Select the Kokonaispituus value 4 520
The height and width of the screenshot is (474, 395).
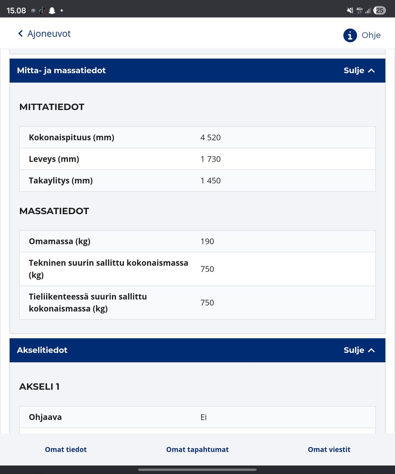[211, 138]
